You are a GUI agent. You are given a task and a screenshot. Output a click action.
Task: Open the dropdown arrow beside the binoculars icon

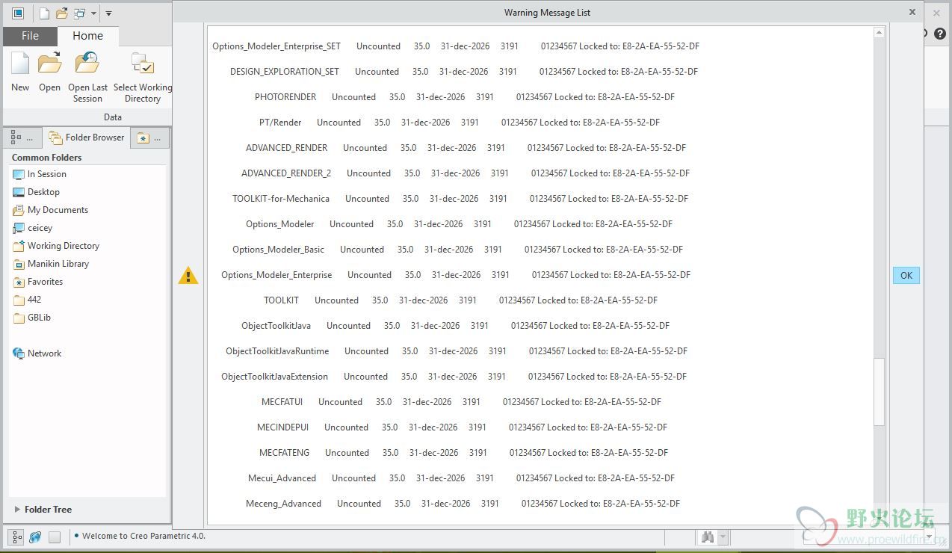(723, 537)
